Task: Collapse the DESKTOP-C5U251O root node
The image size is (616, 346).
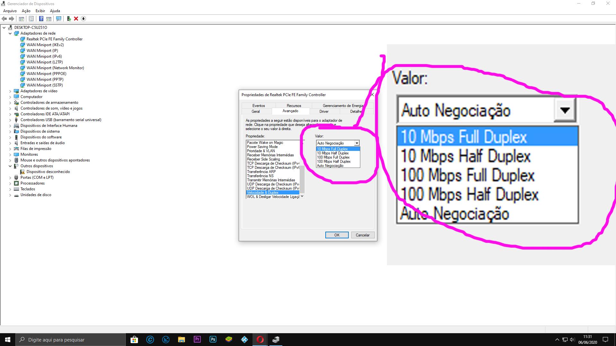Action: 4,28
